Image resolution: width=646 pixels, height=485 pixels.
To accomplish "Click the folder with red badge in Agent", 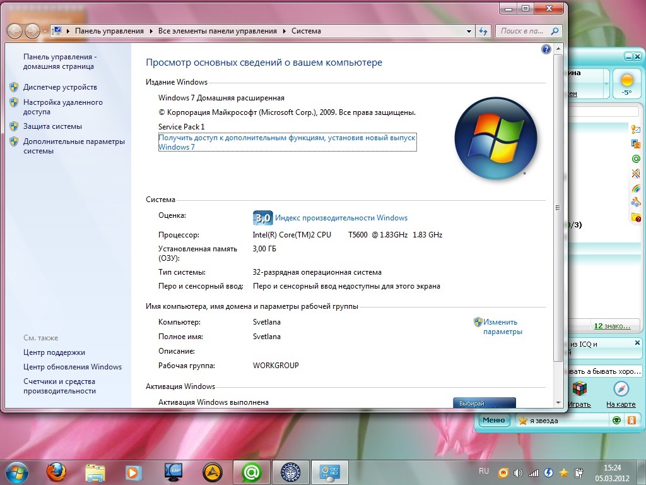I will (636, 217).
